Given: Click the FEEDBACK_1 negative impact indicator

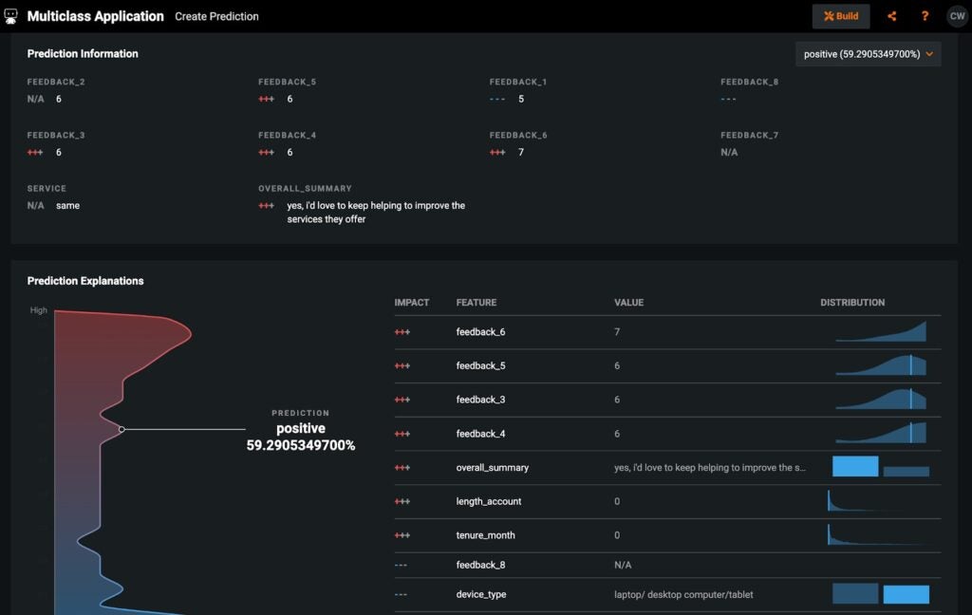Looking at the screenshot, I should (497, 99).
